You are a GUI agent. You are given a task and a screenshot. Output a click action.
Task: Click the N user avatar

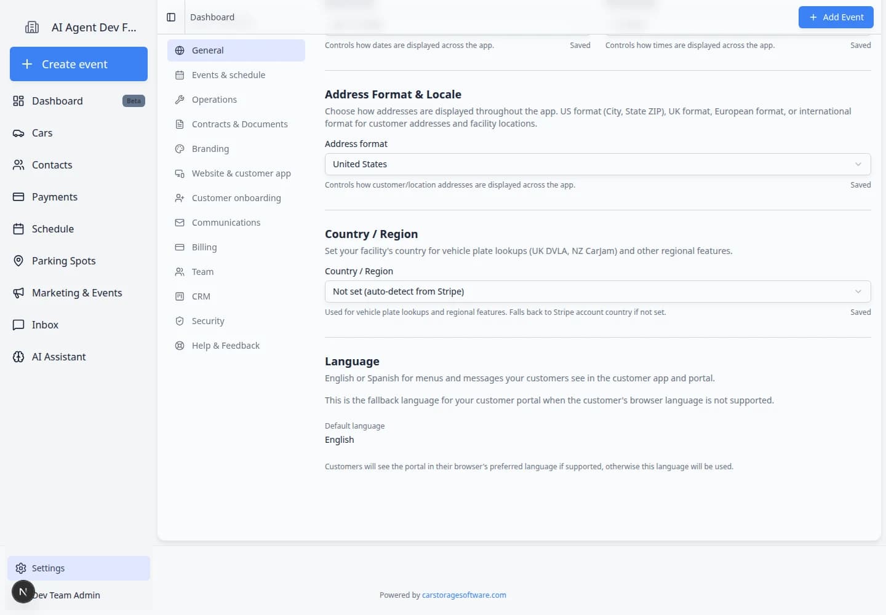pos(23,592)
